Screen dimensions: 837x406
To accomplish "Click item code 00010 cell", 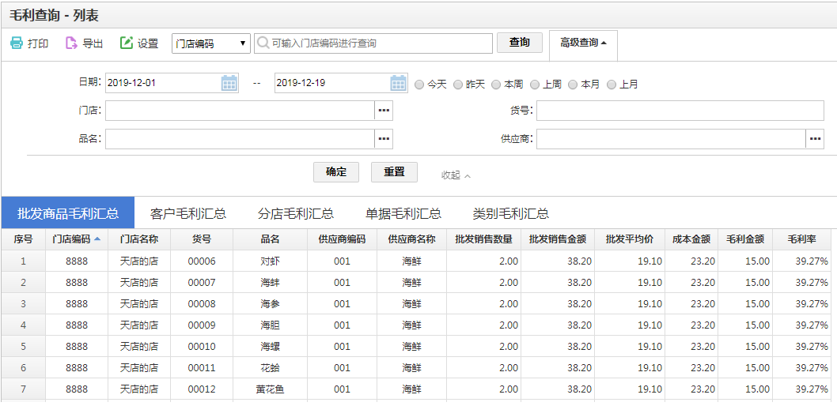I will (201, 346).
